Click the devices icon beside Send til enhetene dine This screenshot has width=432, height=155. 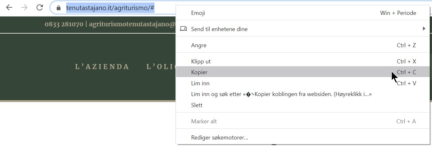pyautogui.click(x=183, y=29)
